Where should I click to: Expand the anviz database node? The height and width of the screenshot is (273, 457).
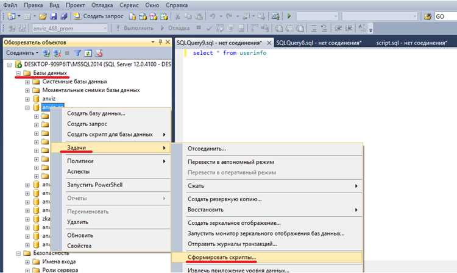coord(27,99)
